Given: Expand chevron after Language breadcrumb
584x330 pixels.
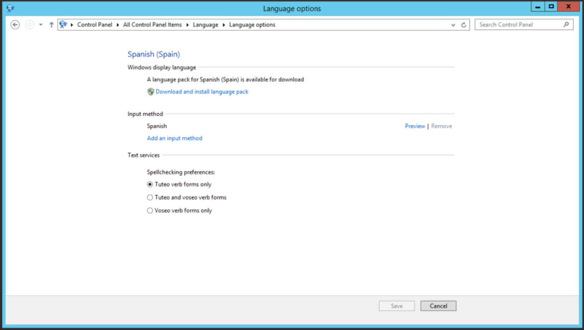Looking at the screenshot, I should 223,25.
